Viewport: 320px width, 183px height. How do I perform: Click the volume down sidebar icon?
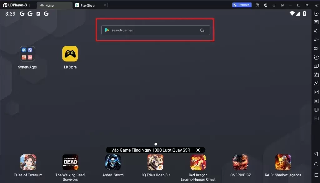click(x=316, y=40)
